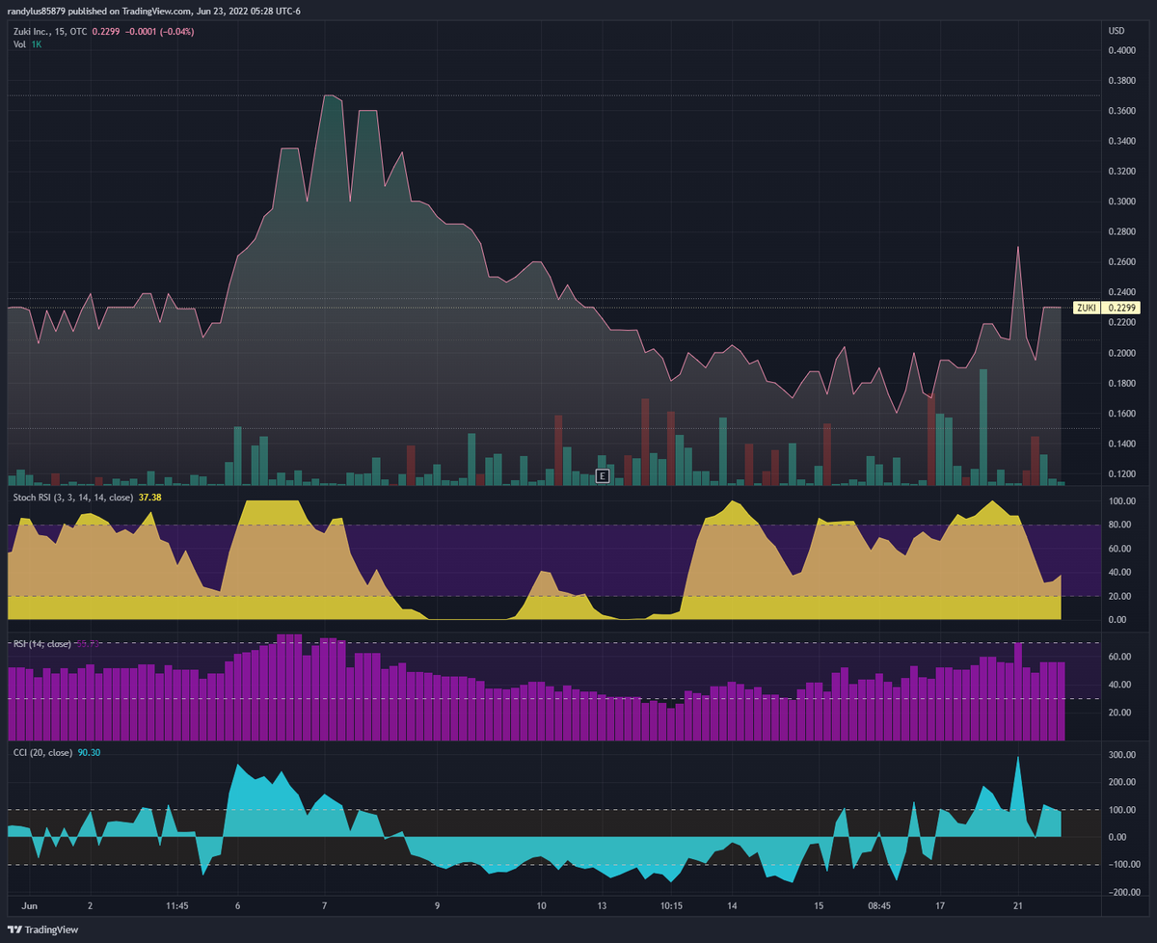Click the 0.1200 price axis label
Viewport: 1157px width, 943px height.
coord(1121,473)
